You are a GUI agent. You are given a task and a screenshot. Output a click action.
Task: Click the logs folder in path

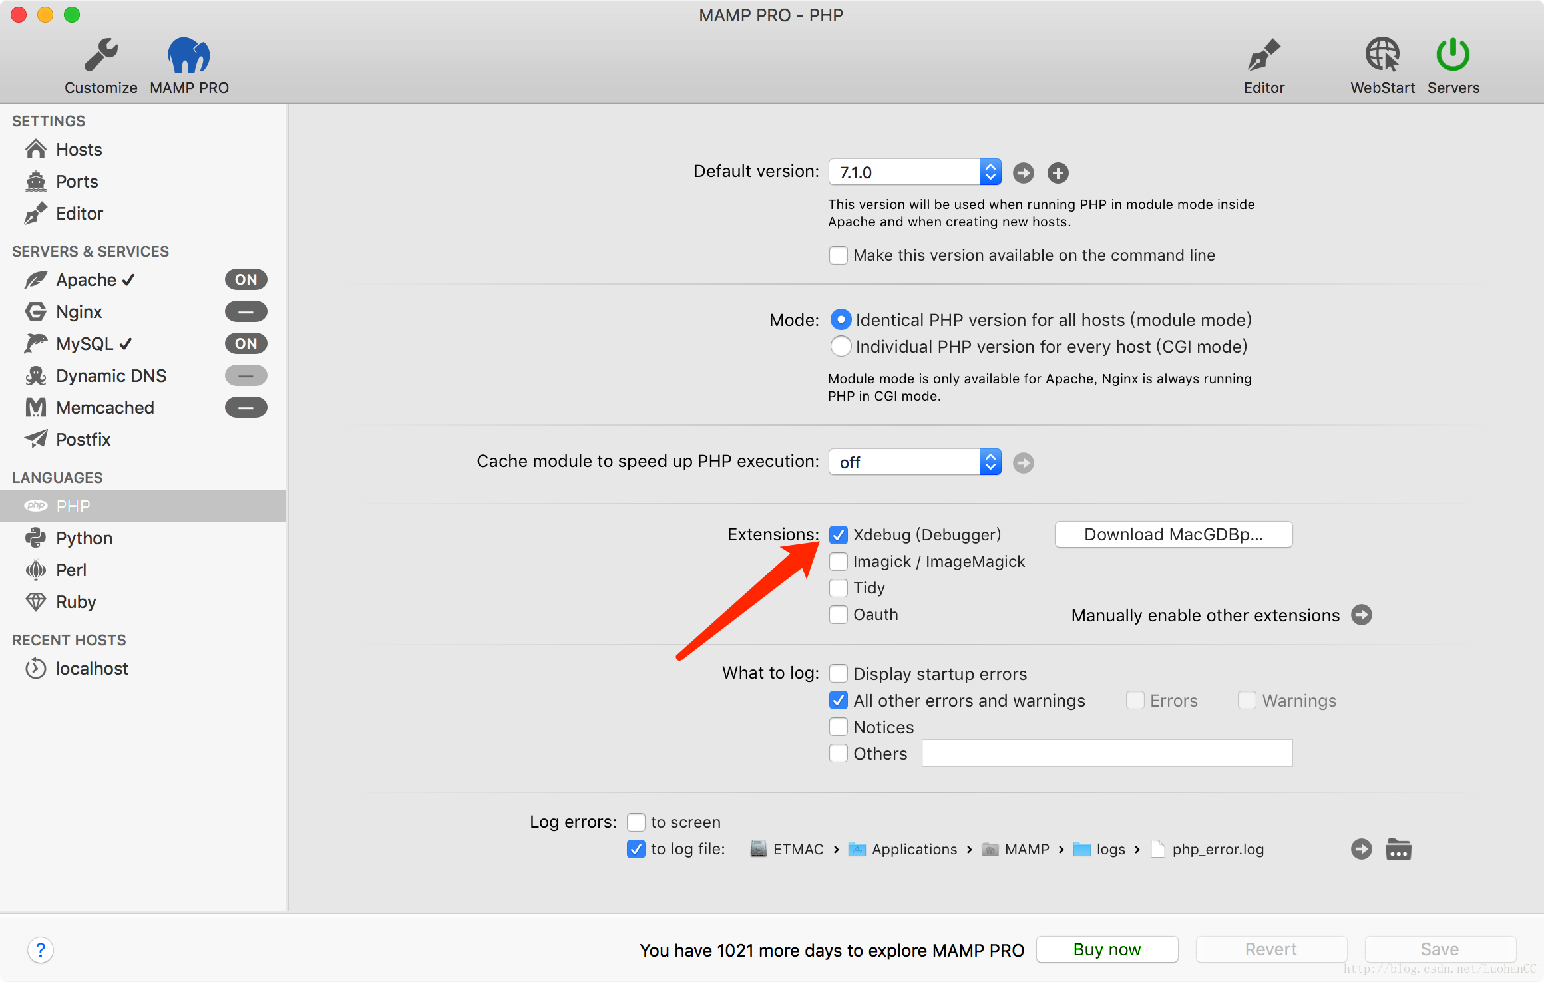click(x=1099, y=850)
